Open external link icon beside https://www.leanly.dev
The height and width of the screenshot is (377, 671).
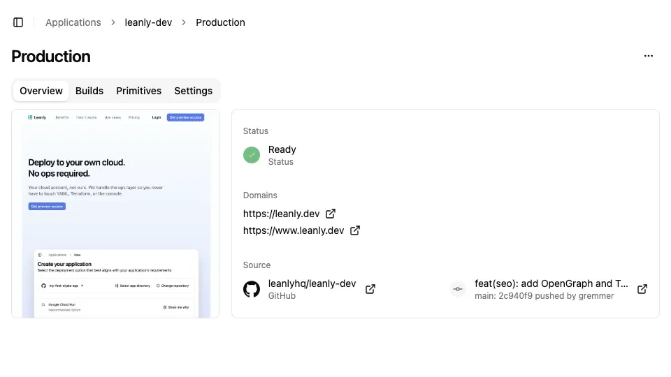click(x=355, y=230)
